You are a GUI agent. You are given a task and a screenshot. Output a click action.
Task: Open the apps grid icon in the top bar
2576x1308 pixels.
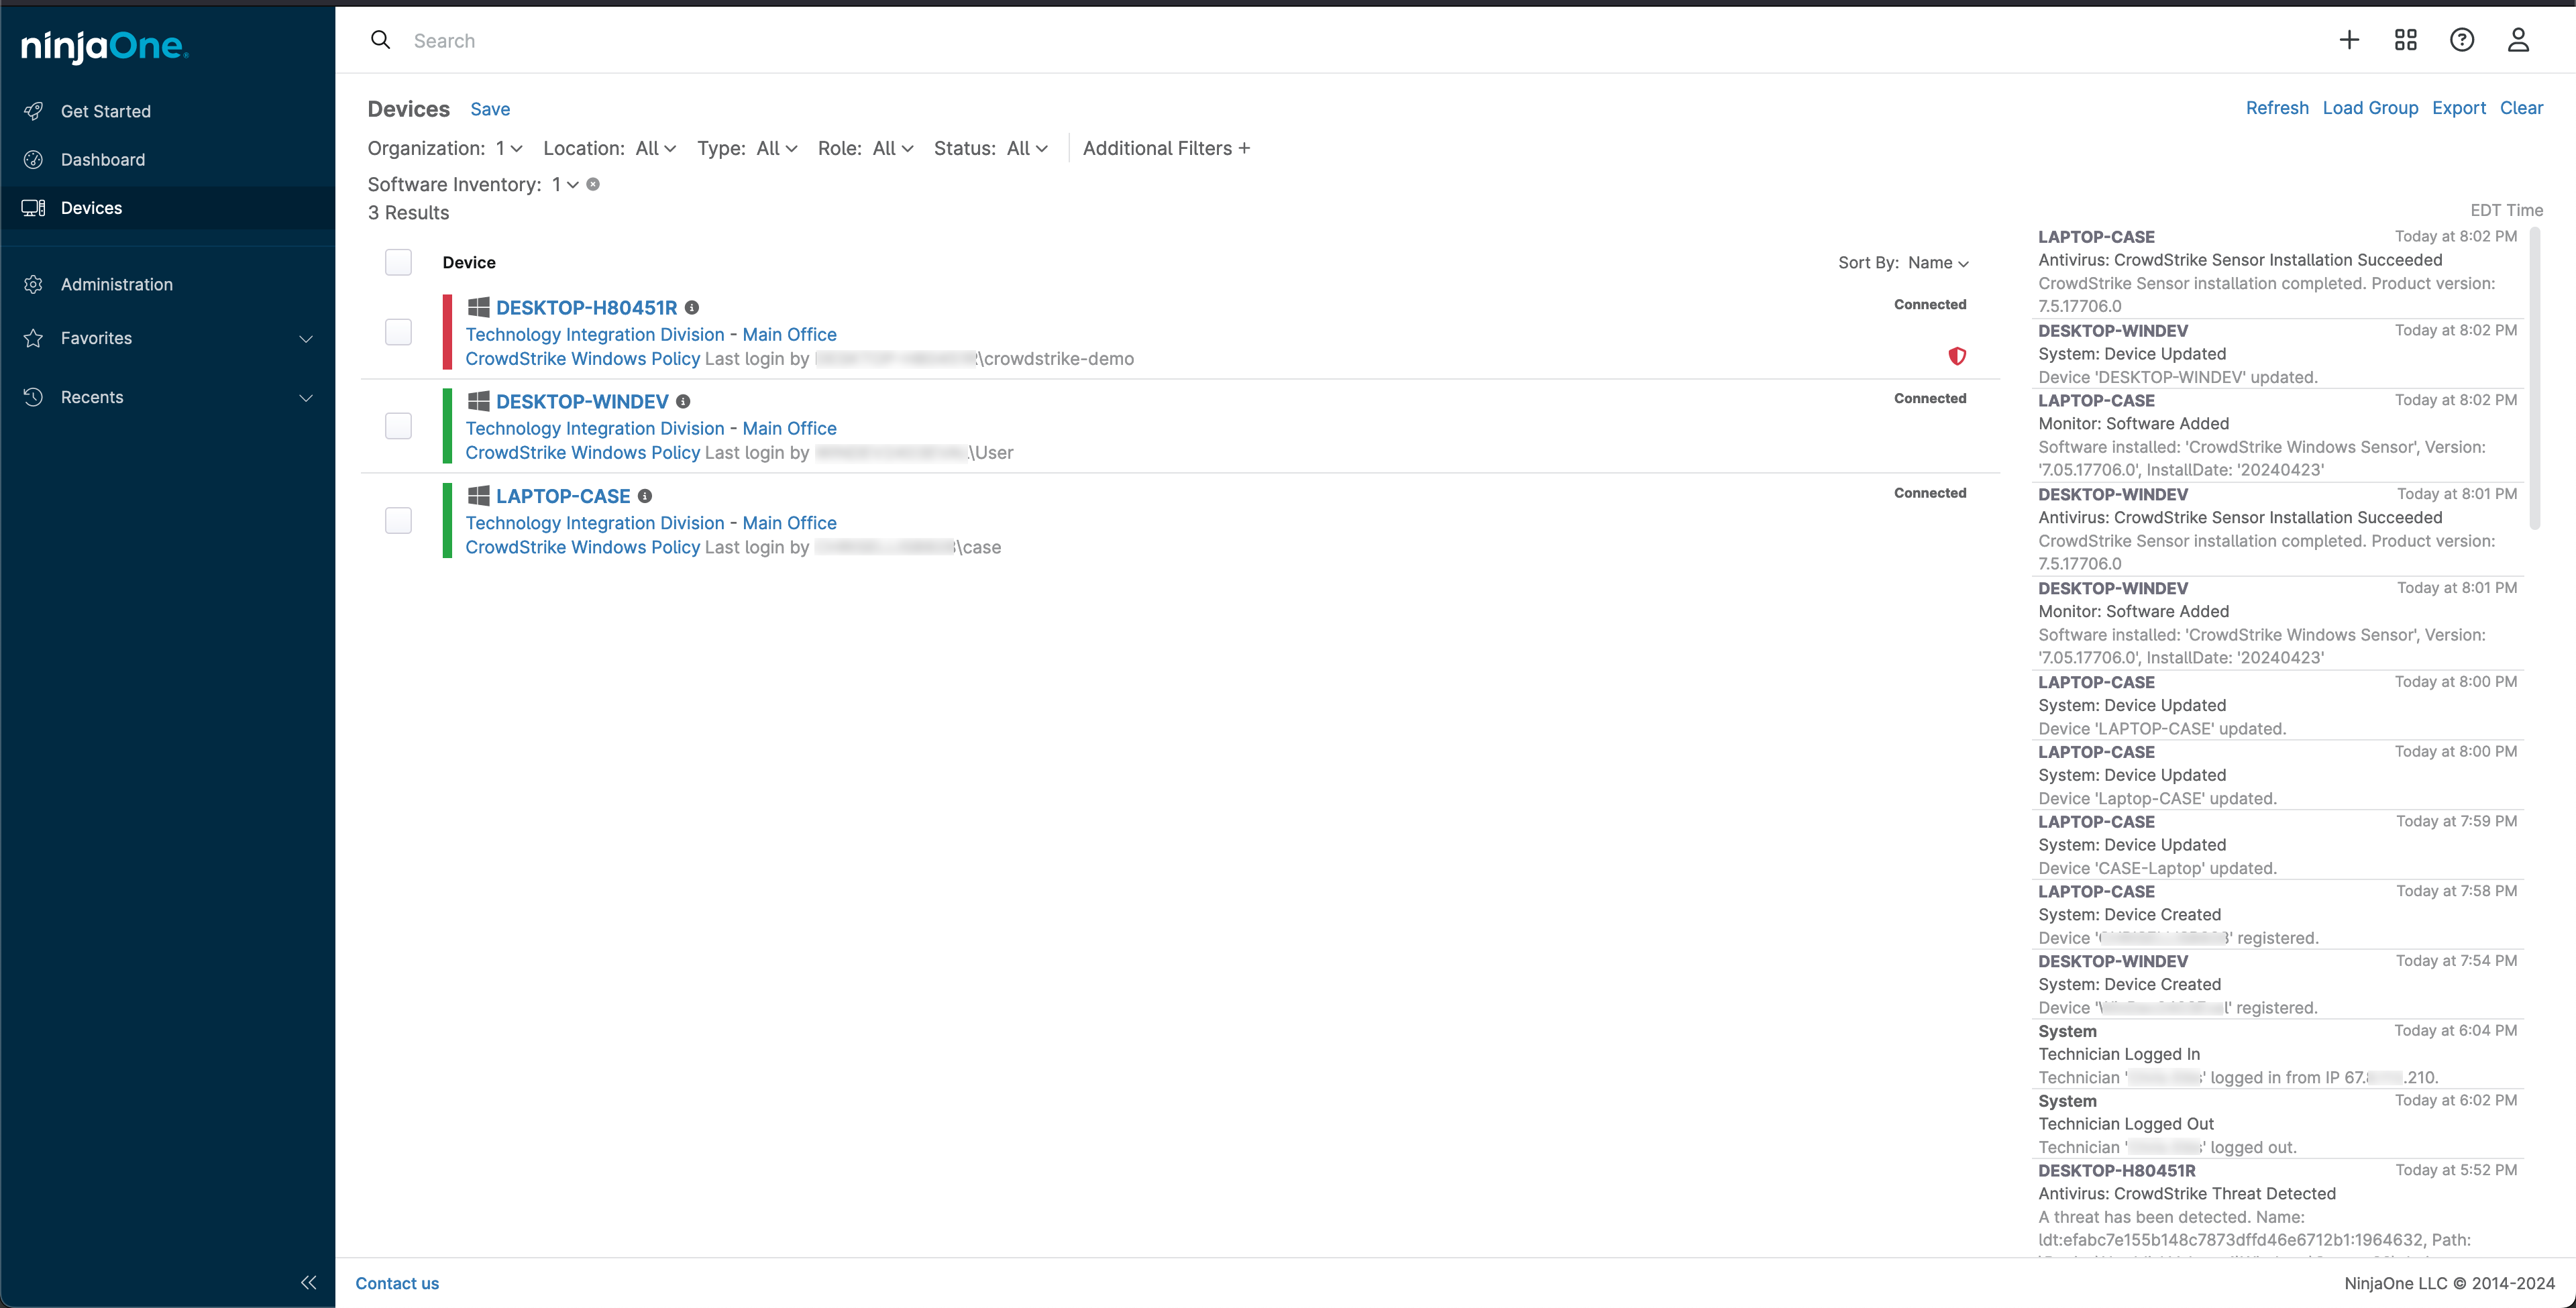2406,40
